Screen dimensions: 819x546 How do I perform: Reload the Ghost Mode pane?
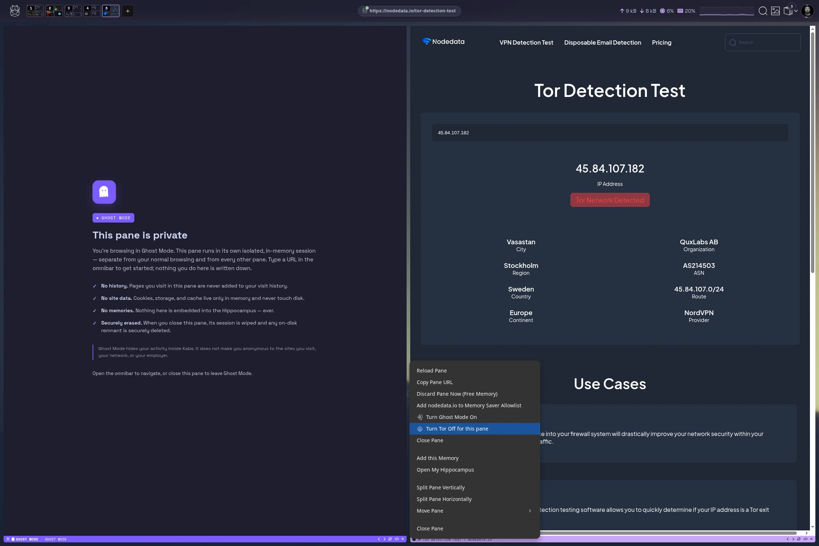coord(390,539)
